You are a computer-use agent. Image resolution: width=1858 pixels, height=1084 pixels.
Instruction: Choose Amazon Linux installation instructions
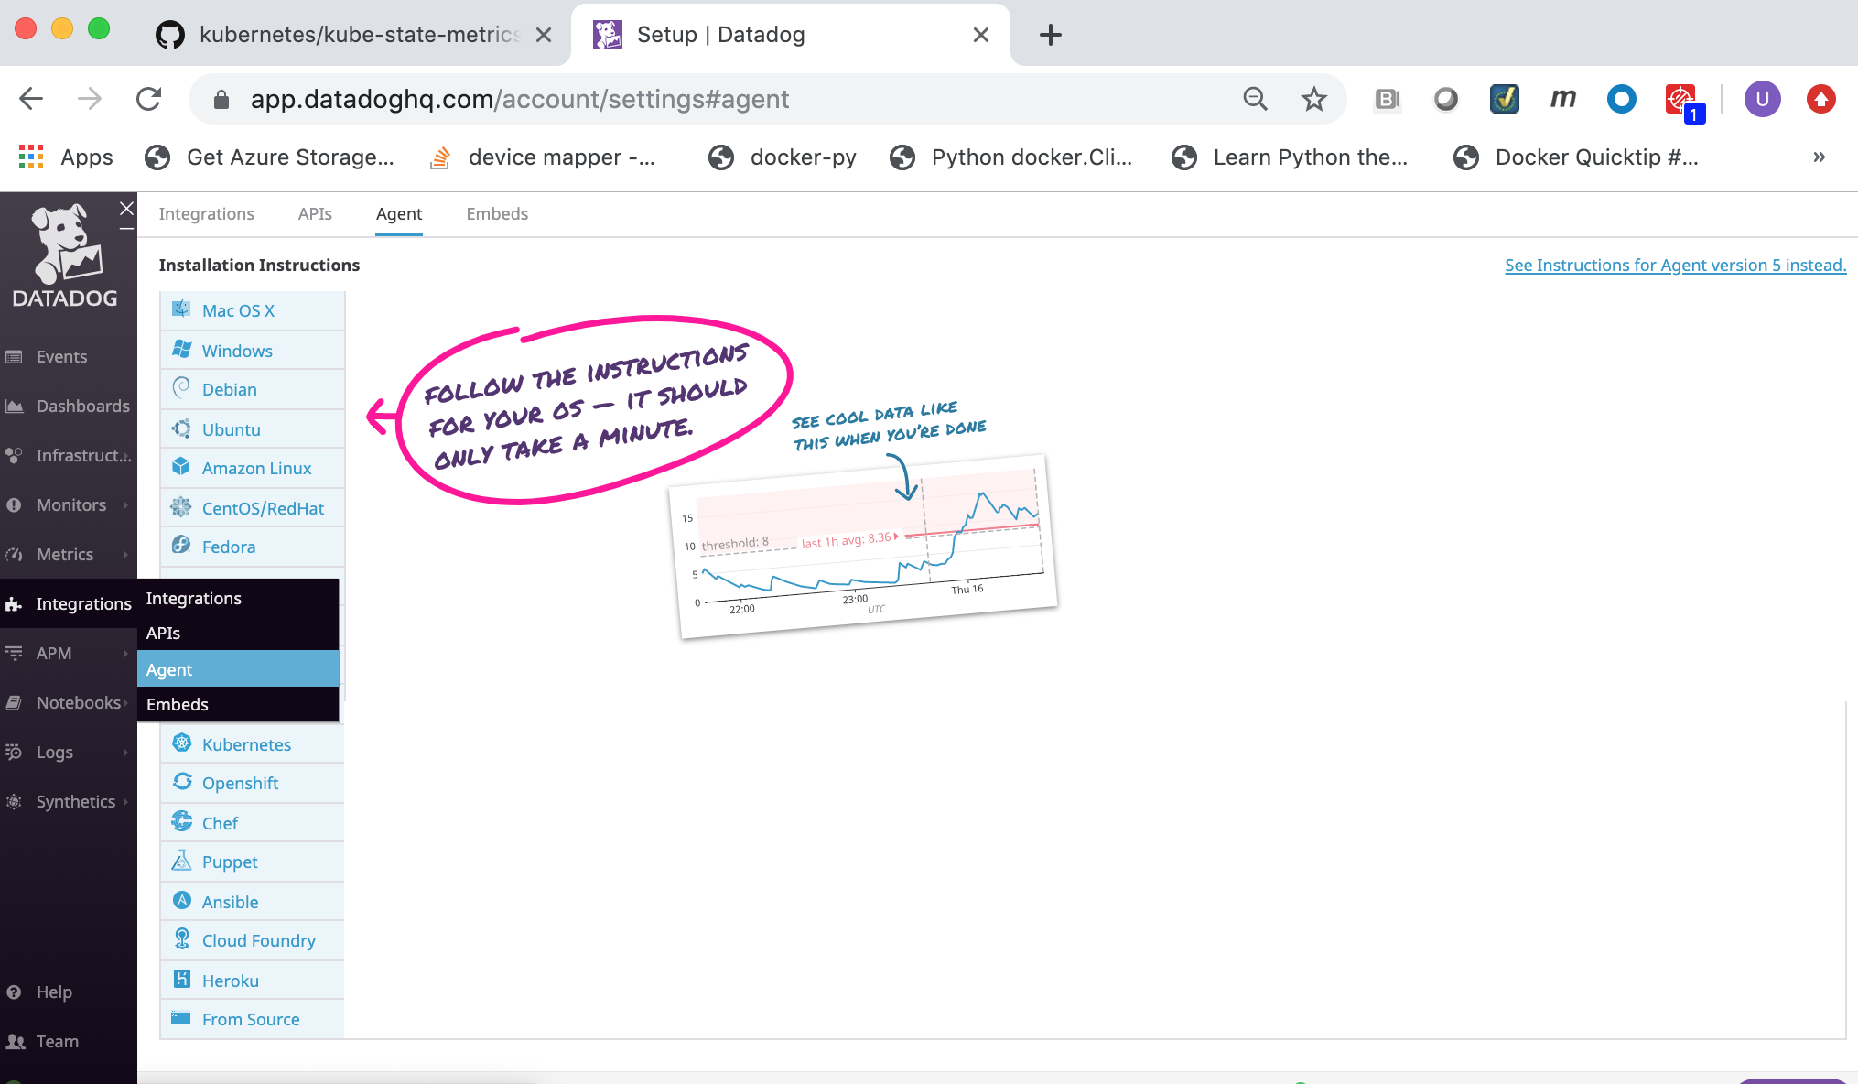coord(253,469)
